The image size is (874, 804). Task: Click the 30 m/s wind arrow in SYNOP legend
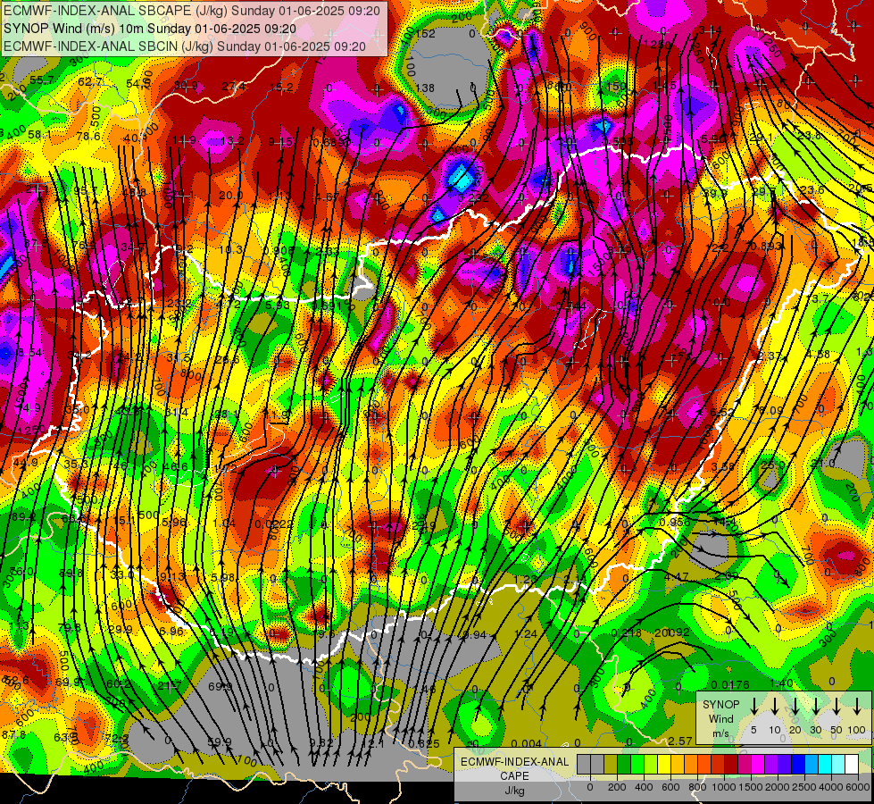click(815, 706)
